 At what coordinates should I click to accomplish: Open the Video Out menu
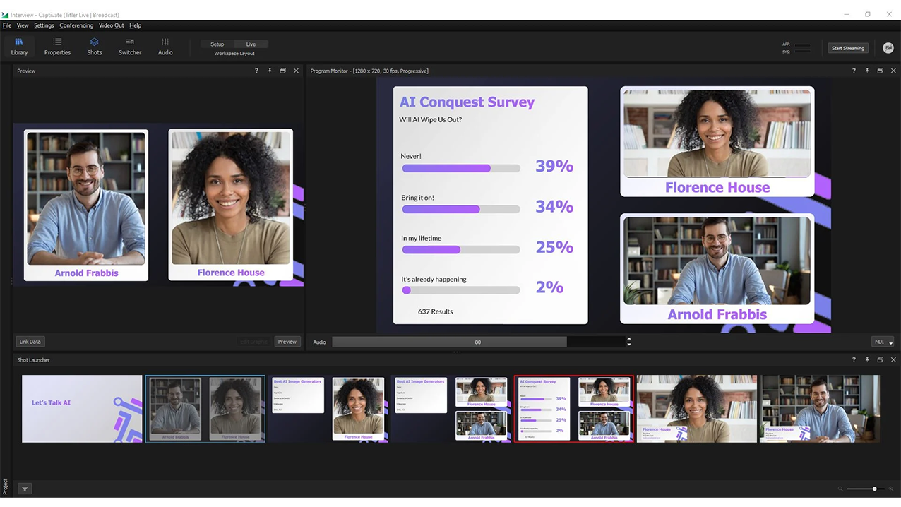point(111,25)
